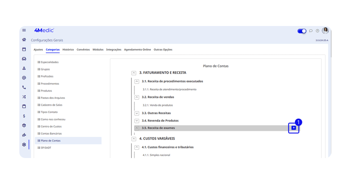
Task: Select 3.2.1. Venda de produtos item
Action: pos(158,105)
